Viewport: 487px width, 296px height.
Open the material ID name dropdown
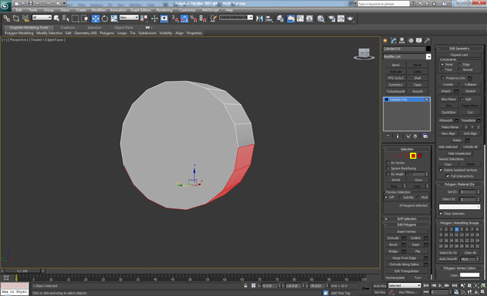[x=460, y=207]
